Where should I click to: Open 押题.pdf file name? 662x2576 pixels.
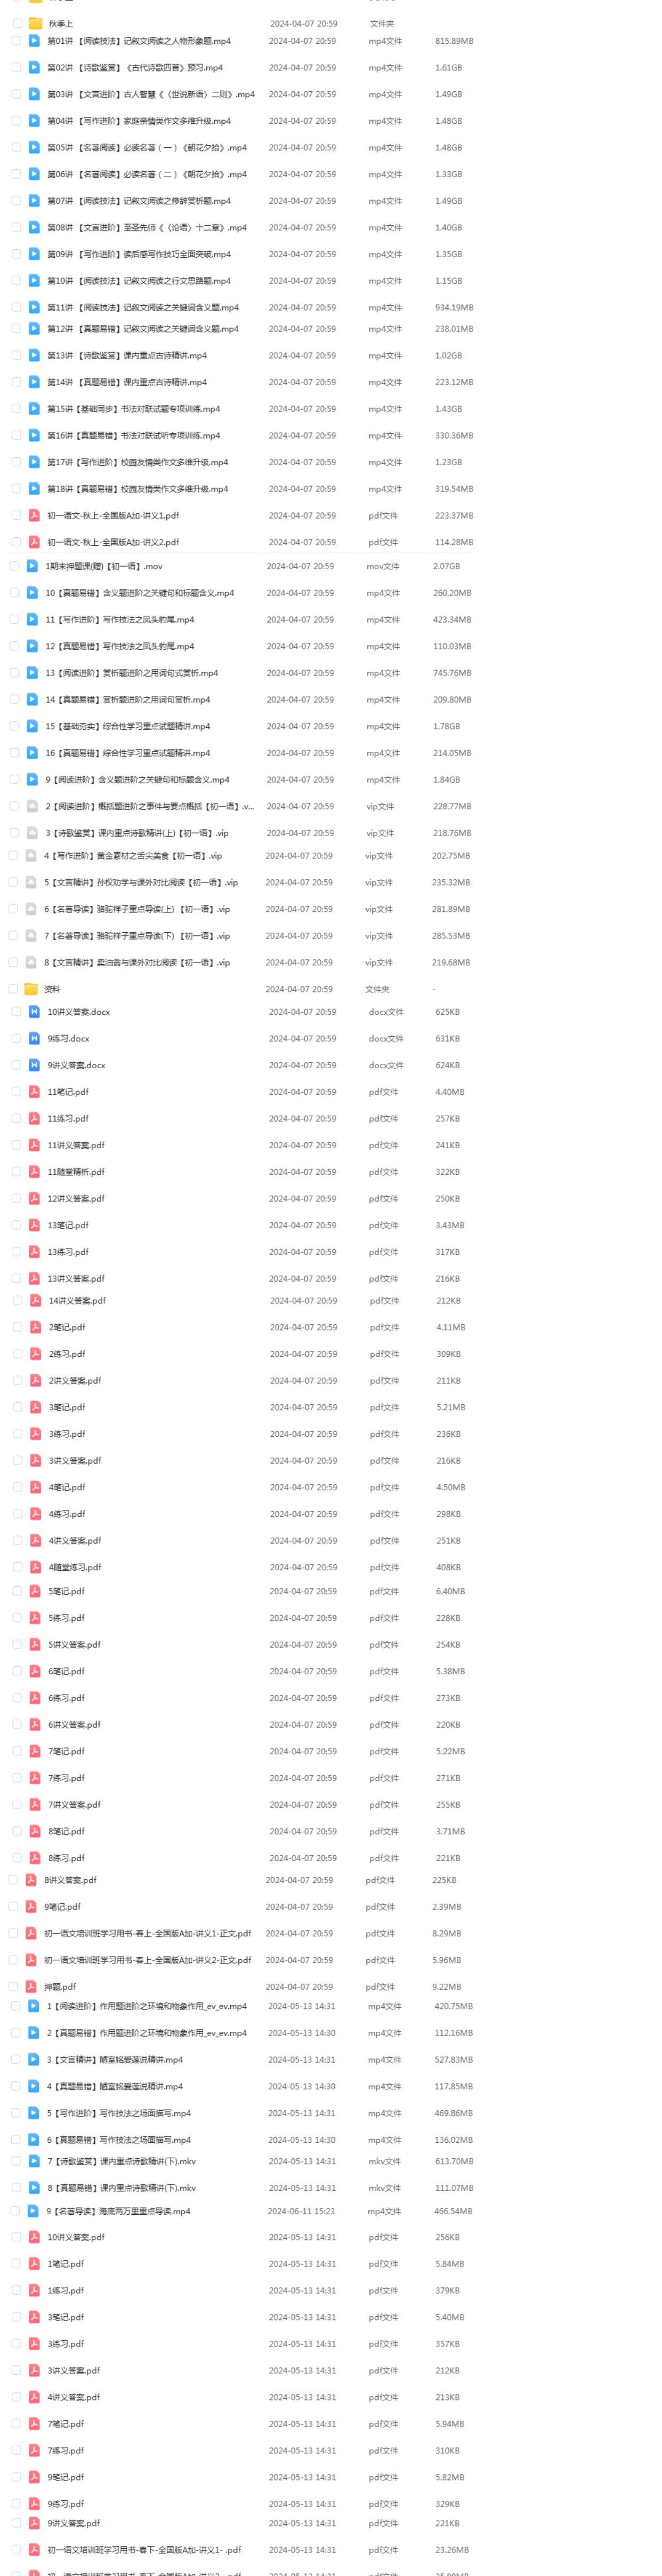click(x=60, y=1987)
